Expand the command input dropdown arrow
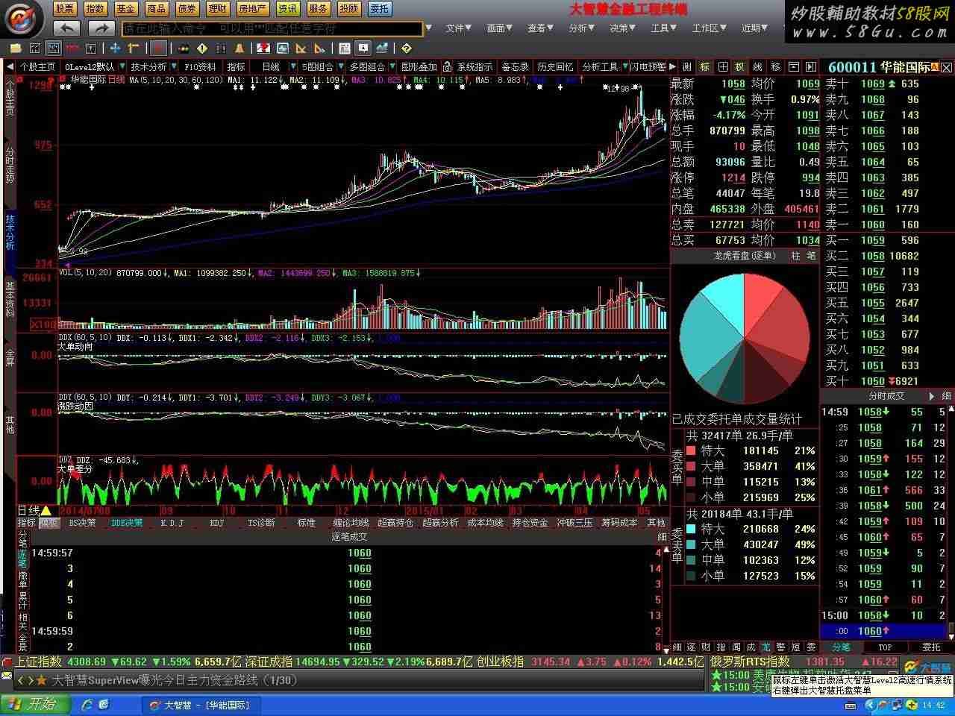 click(428, 28)
